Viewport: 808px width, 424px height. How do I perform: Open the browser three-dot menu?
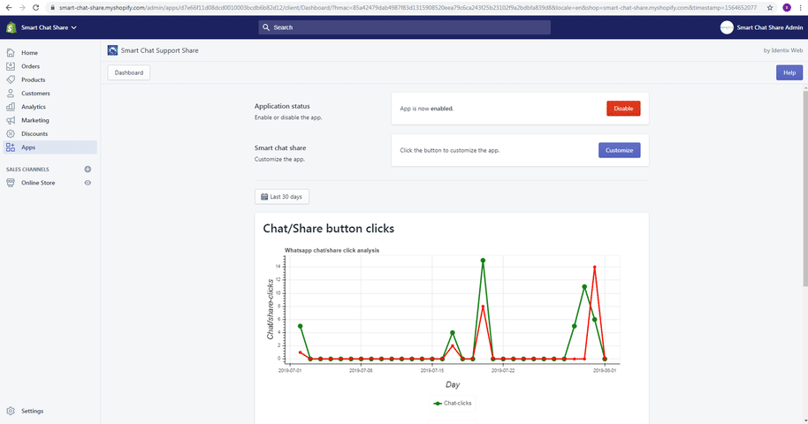pos(800,8)
